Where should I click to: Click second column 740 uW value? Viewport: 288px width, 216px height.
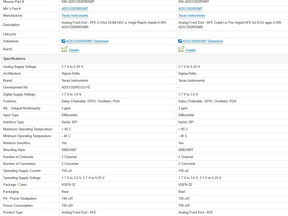(x=184, y=199)
